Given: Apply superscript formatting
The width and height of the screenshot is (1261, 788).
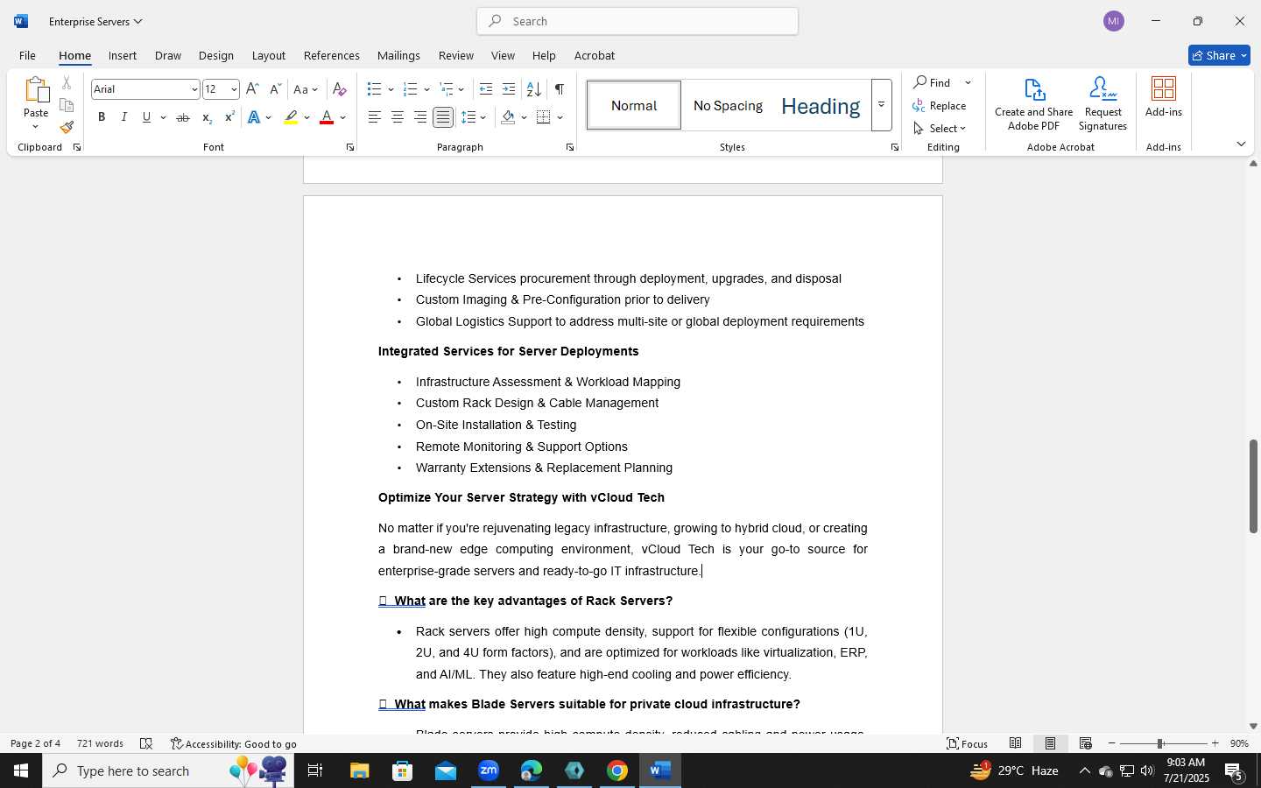Looking at the screenshot, I should (x=229, y=117).
